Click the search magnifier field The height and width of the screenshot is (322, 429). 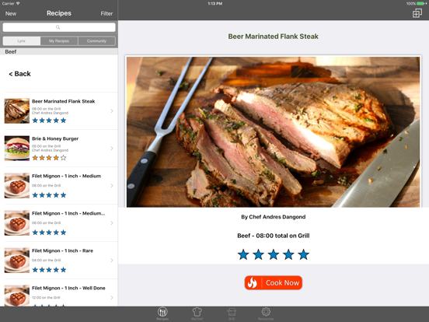[x=59, y=27]
